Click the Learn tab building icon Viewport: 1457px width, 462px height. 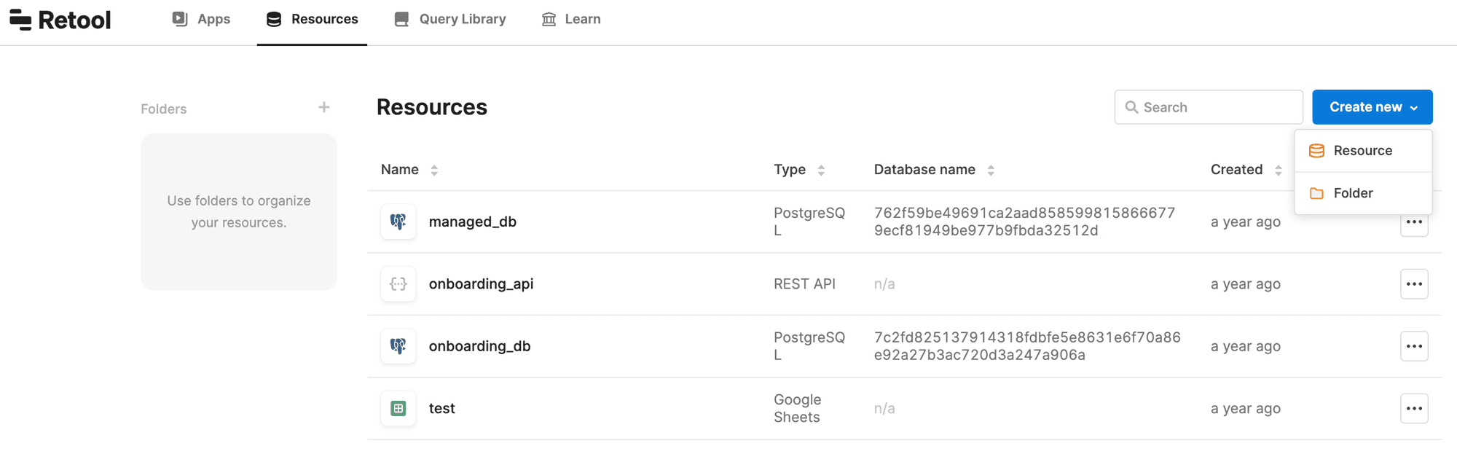click(x=549, y=20)
